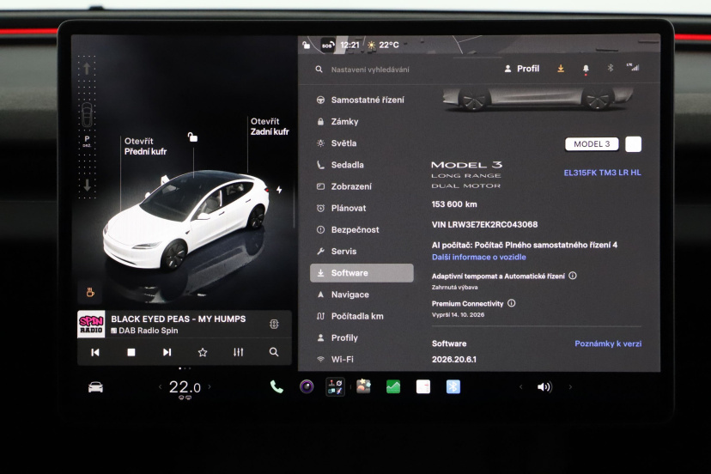Increase volume with right arrow

point(570,387)
